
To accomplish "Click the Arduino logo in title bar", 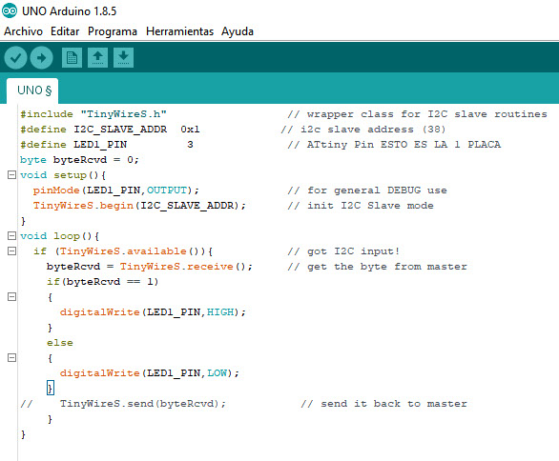I will click(x=10, y=10).
